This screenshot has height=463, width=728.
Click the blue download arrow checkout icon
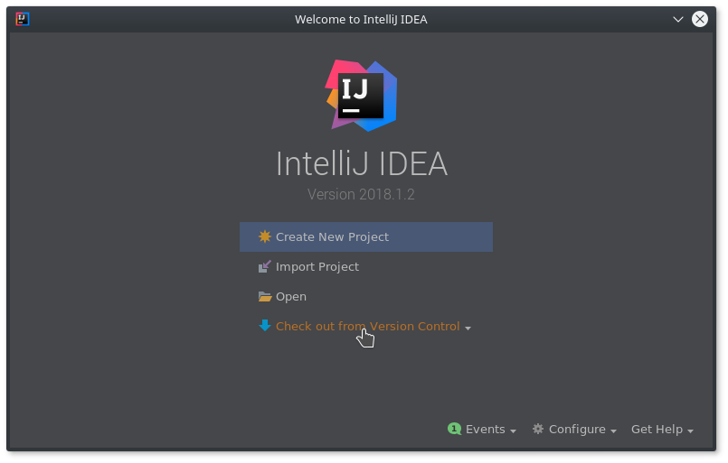point(265,326)
